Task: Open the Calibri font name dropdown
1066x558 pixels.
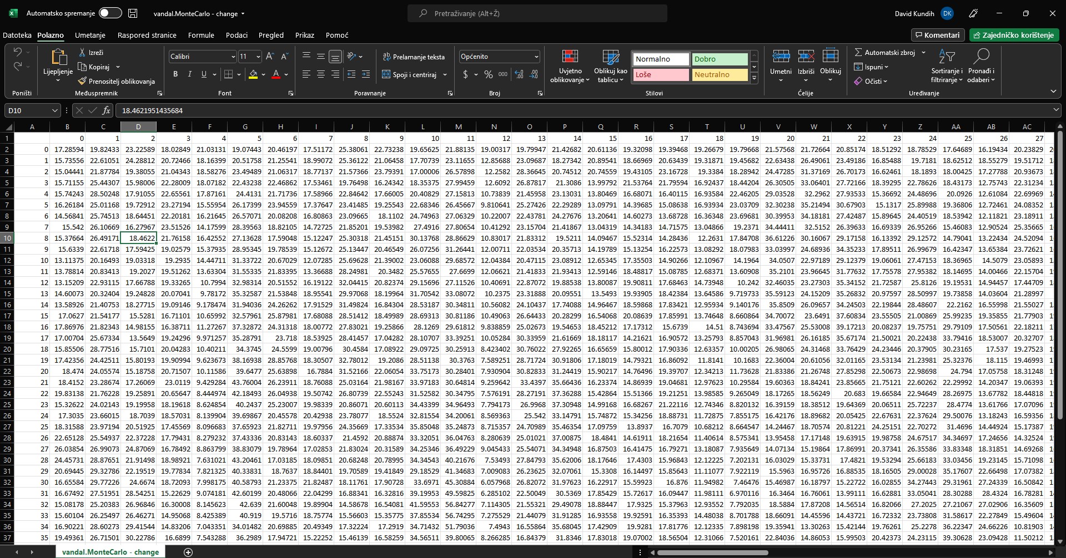Action: coord(233,57)
